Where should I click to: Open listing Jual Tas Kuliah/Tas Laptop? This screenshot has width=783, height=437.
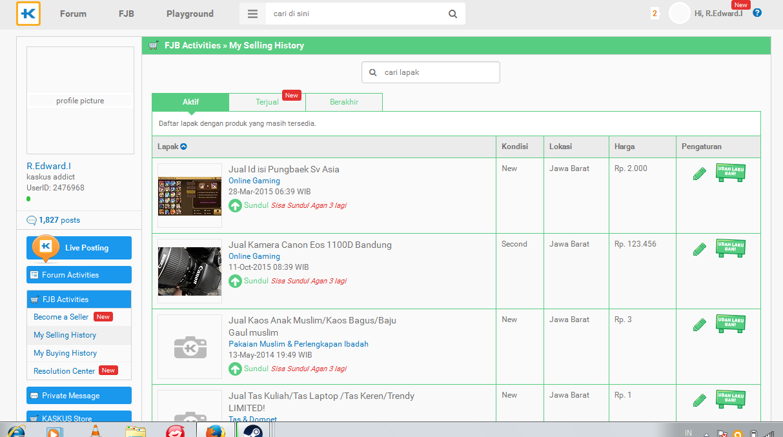[x=321, y=401]
